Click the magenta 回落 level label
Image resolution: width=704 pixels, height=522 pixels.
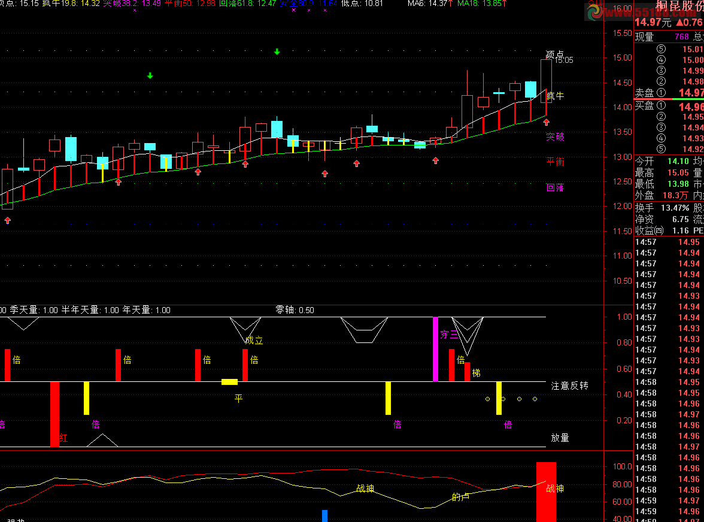[x=555, y=187]
